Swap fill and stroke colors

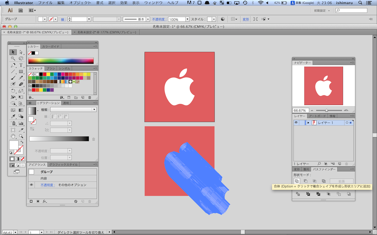tap(22, 142)
